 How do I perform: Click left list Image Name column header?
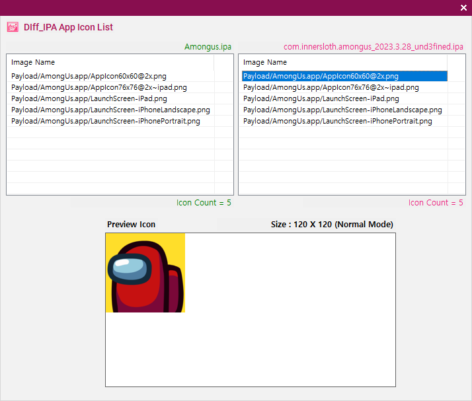click(110, 62)
